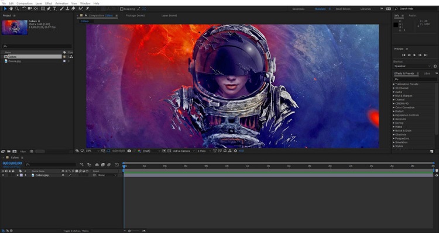Select the Rectangle shape tool

[x=43, y=9]
